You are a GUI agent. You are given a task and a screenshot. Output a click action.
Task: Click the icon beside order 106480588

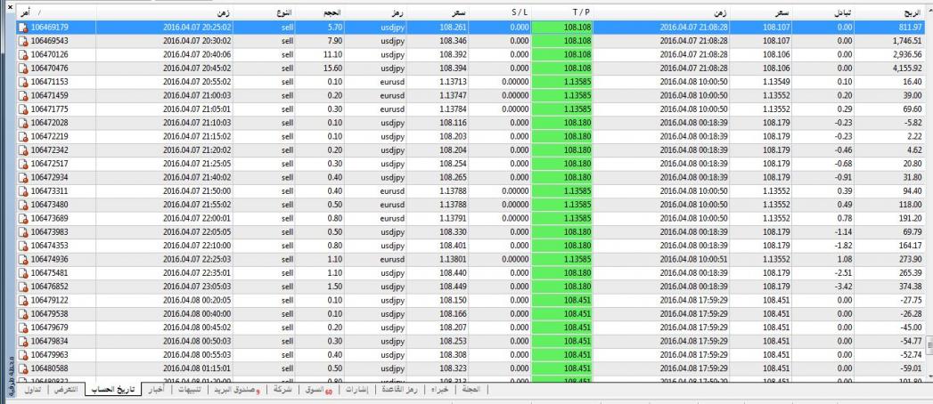click(23, 369)
